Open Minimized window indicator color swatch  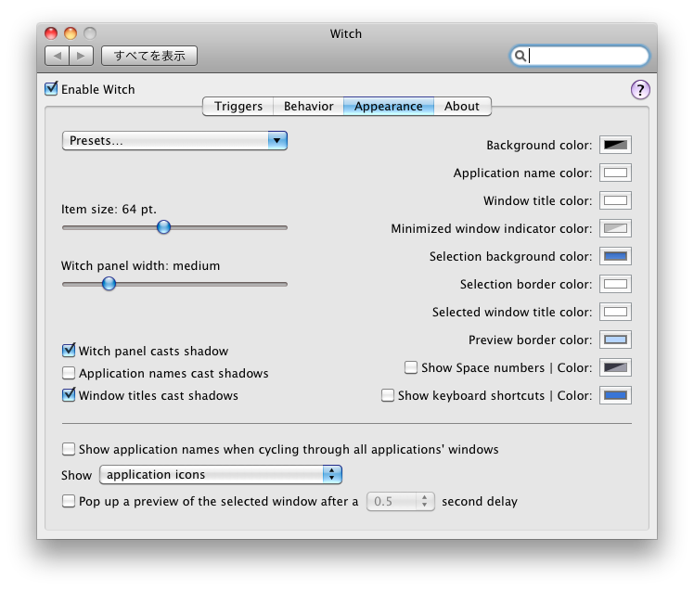[615, 228]
